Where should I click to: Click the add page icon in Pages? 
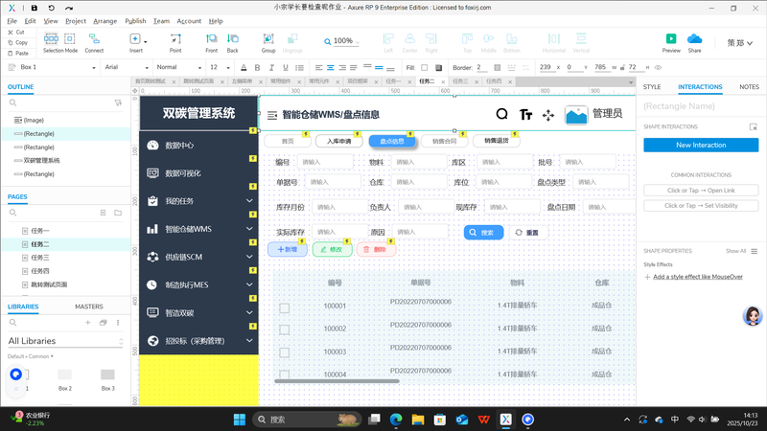pyautogui.click(x=101, y=215)
